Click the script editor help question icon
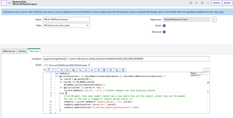This screenshot has height=118, width=233. (x=44, y=70)
